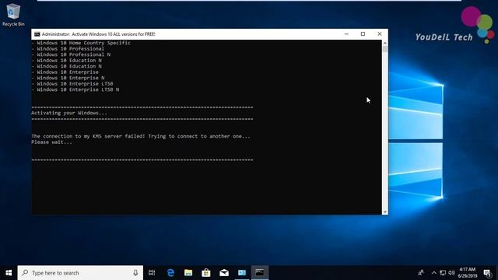Open Microsoft Store from the taskbar
The width and height of the screenshot is (498, 280).
point(206,273)
